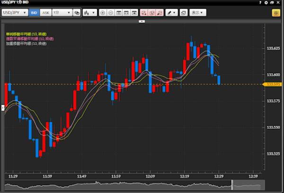
Task: Open help with the question mark icon
Action: point(260,3)
